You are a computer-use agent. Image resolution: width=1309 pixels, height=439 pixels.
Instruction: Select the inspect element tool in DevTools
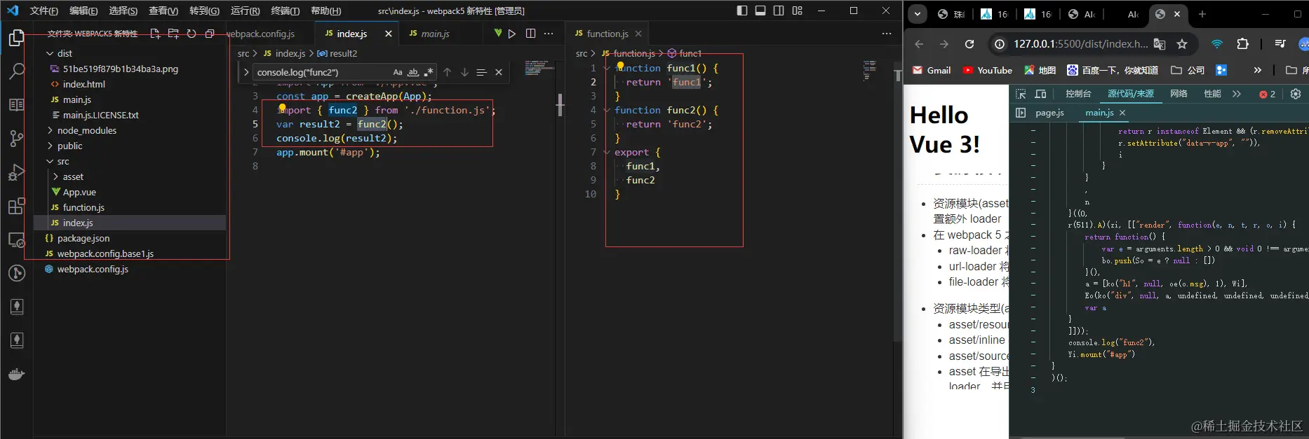pyautogui.click(x=1021, y=94)
